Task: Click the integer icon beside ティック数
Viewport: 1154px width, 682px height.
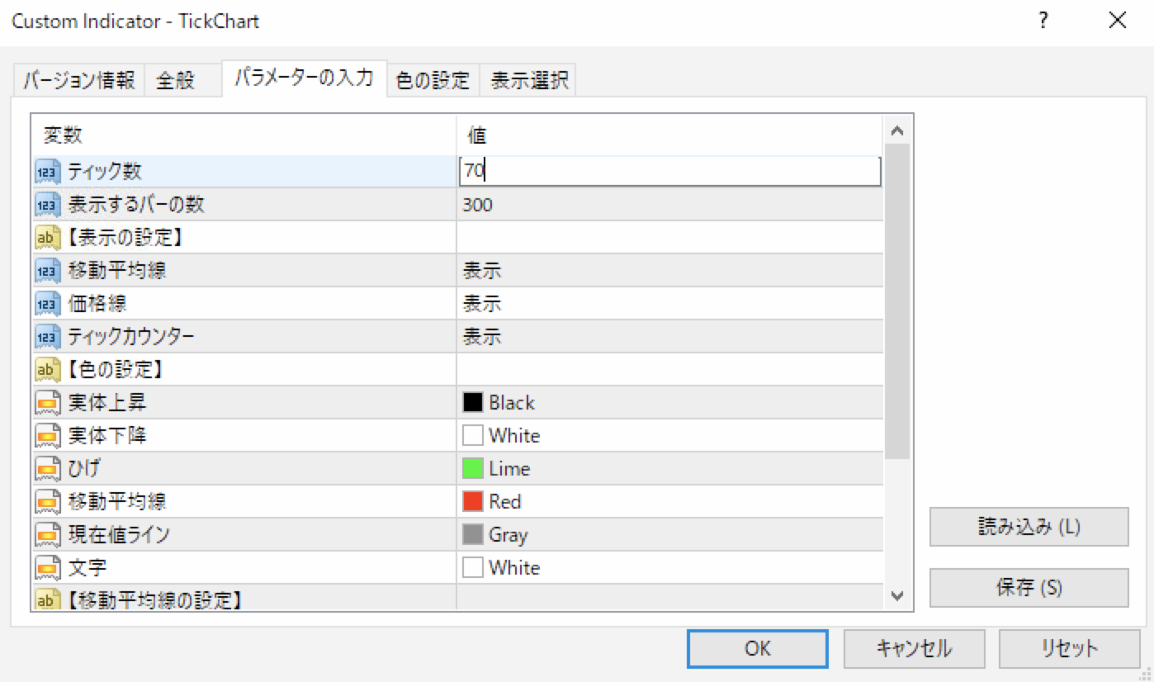Action: point(48,172)
